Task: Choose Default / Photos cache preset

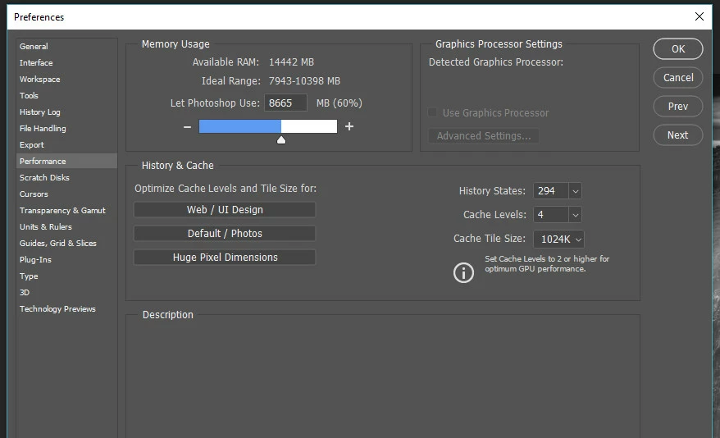Action: pos(225,234)
